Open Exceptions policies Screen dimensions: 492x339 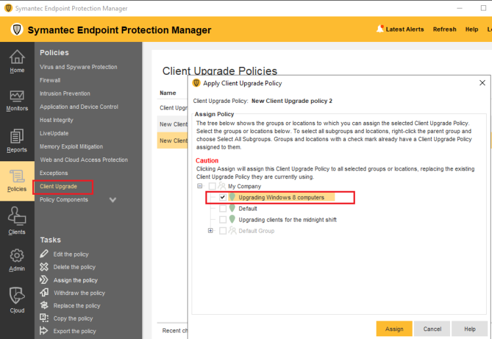click(x=54, y=173)
